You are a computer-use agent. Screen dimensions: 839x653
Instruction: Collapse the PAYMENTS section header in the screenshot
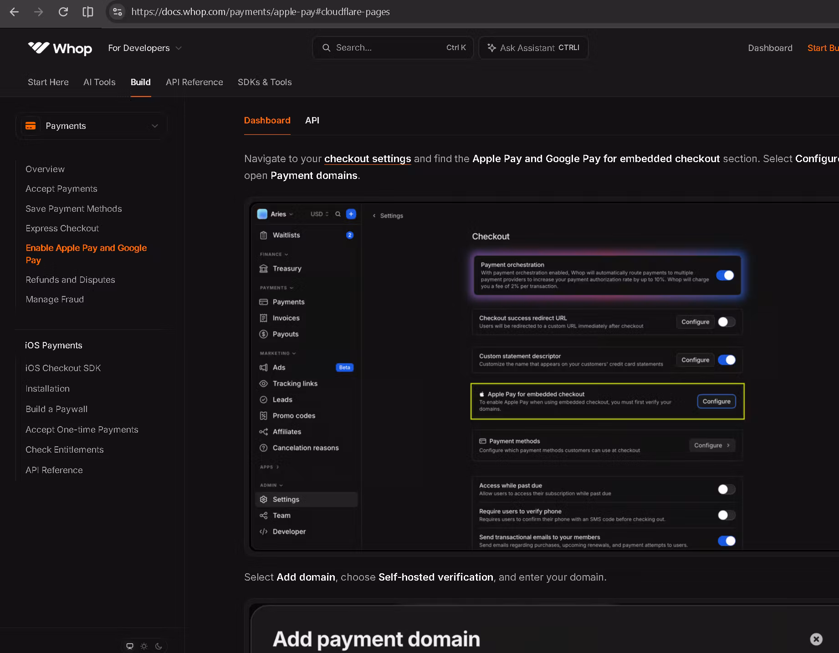[276, 288]
